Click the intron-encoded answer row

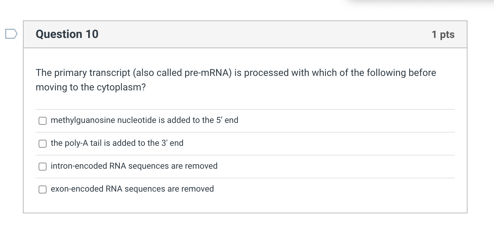pos(134,166)
